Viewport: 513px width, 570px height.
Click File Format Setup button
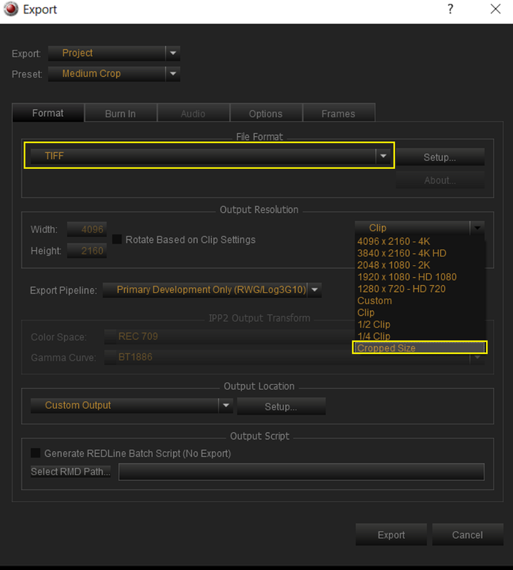[x=440, y=157]
